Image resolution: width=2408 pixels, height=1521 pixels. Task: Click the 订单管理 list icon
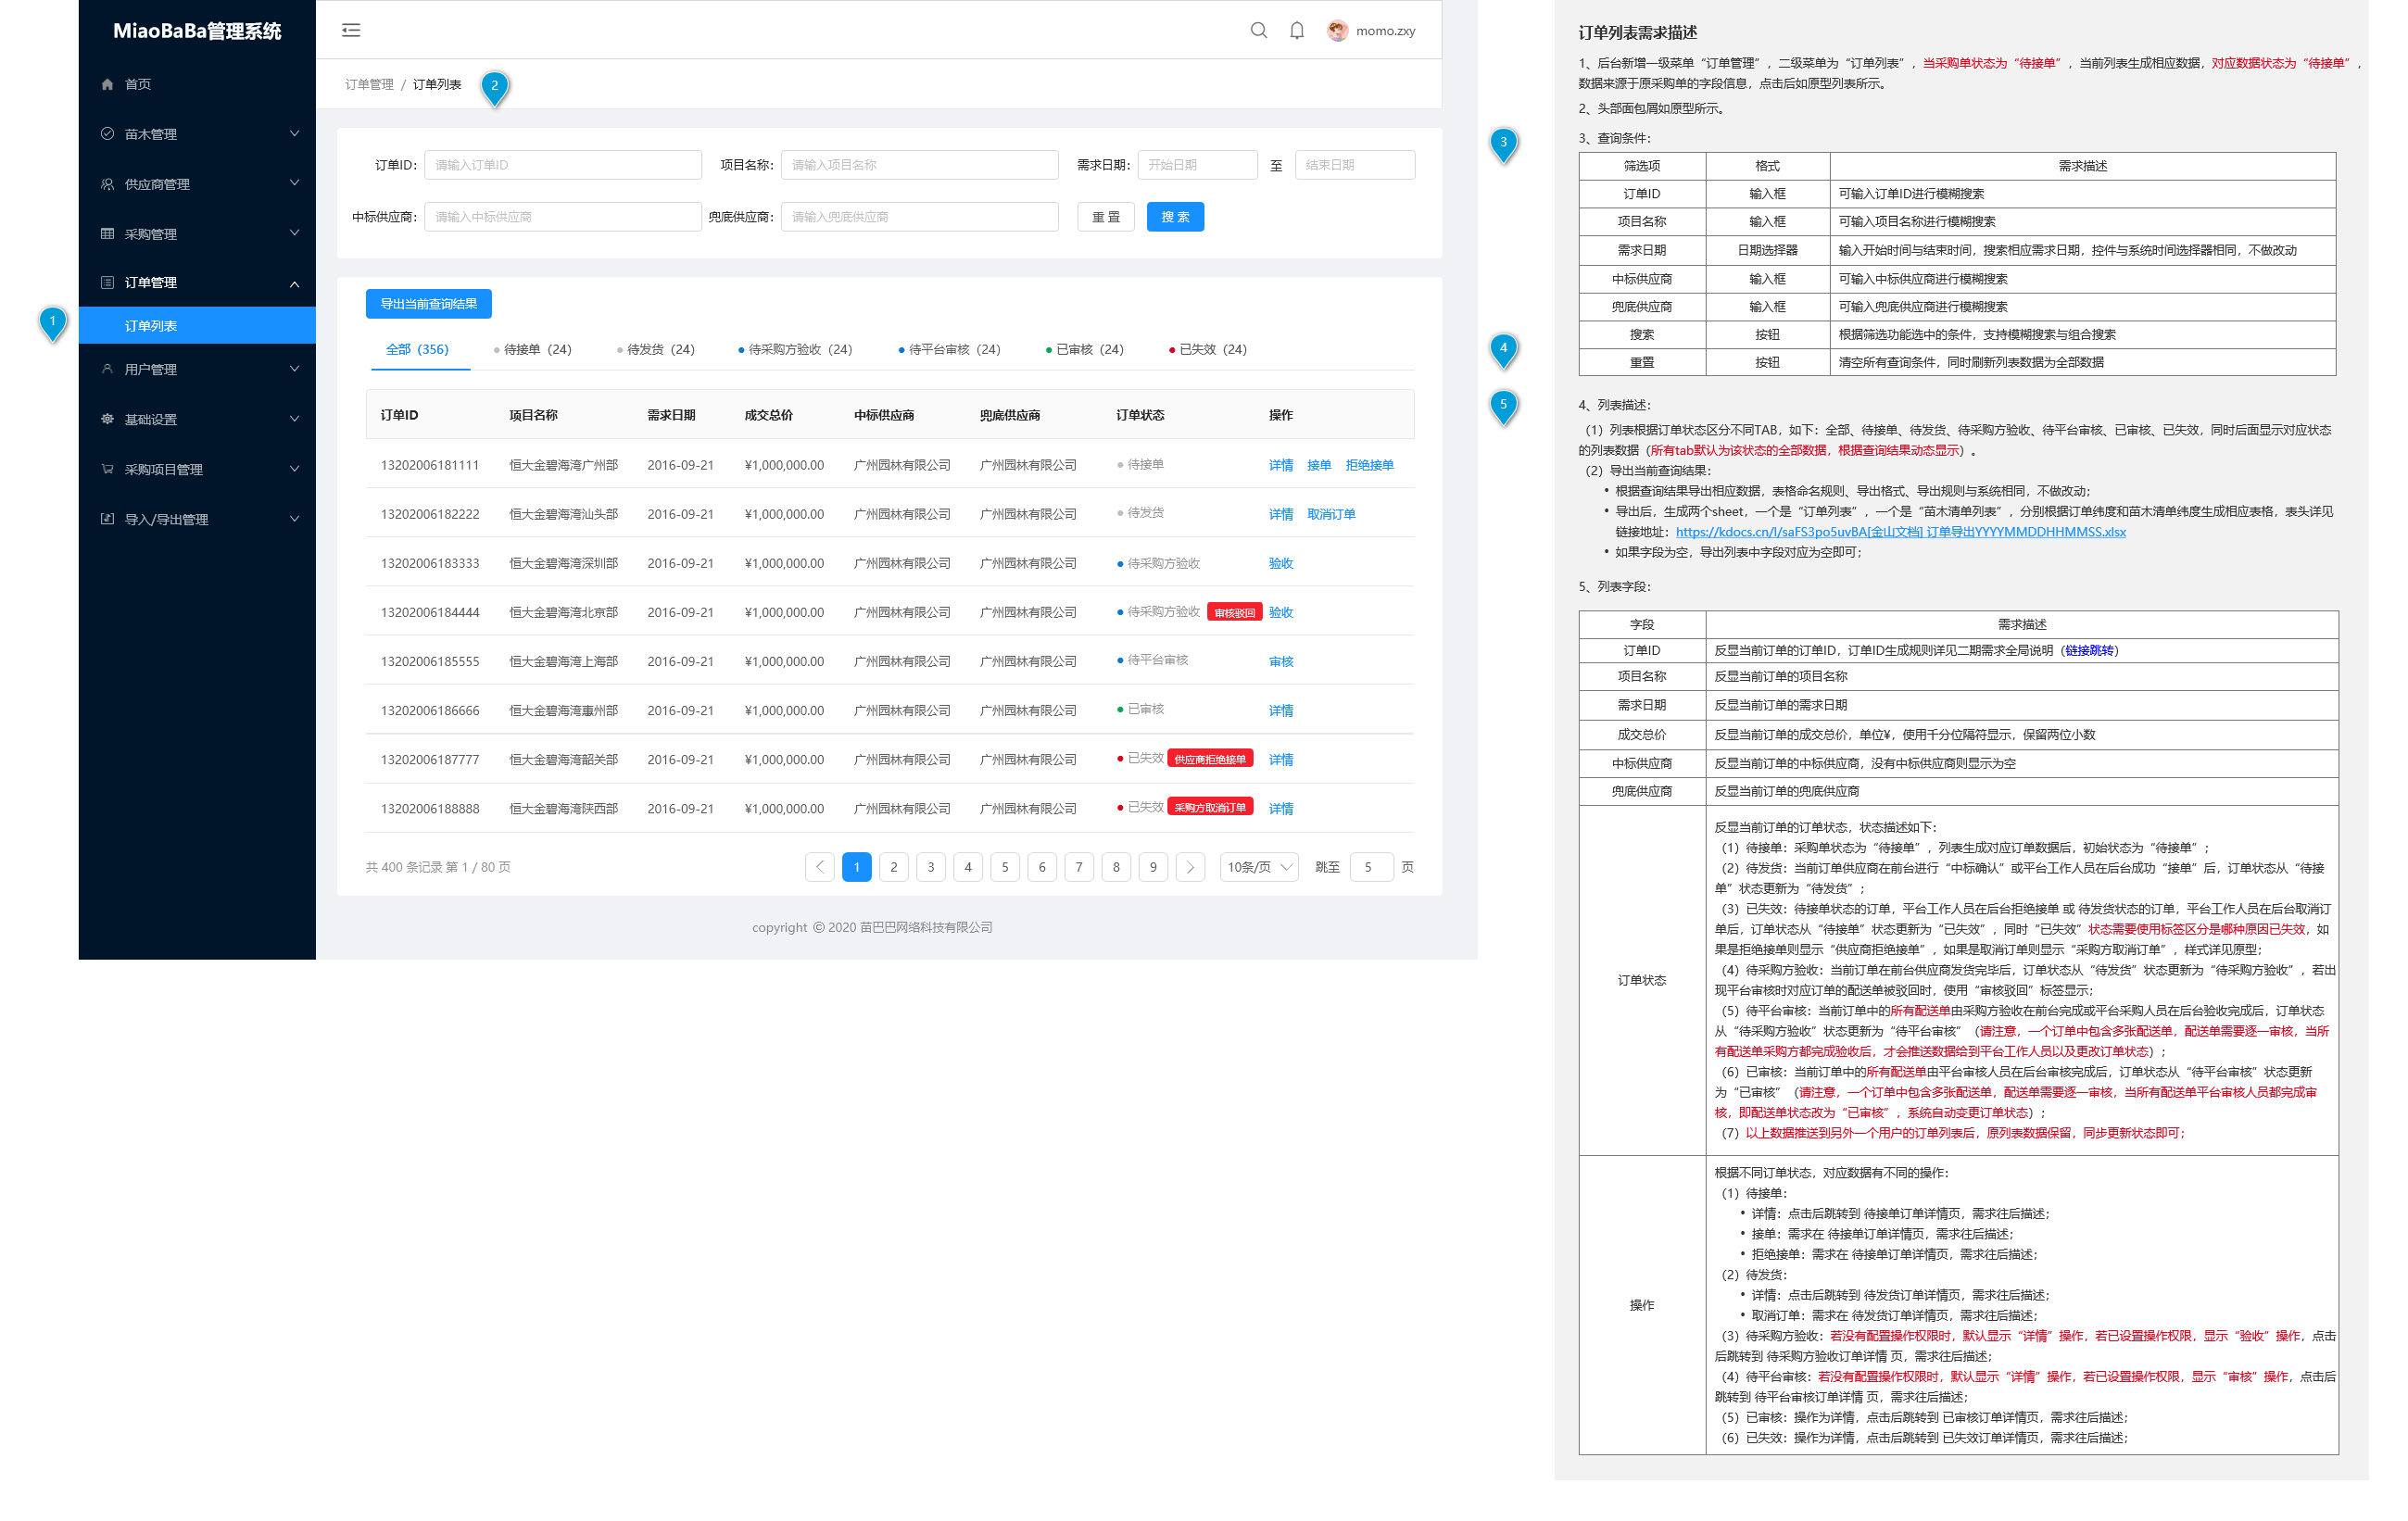107,283
